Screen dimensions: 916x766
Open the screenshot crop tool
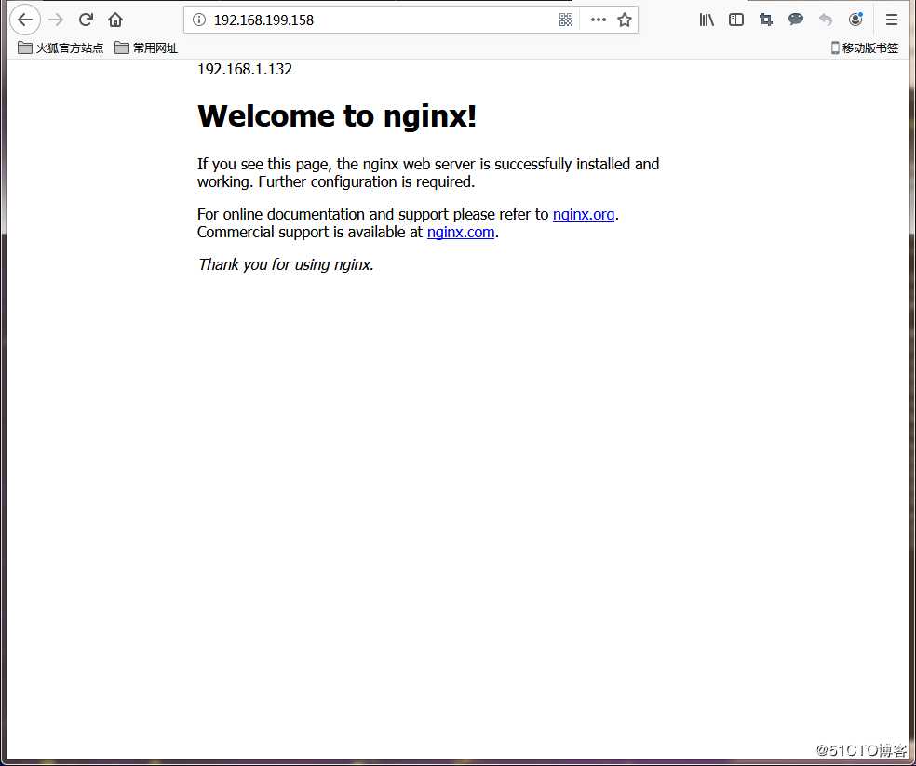coord(766,20)
